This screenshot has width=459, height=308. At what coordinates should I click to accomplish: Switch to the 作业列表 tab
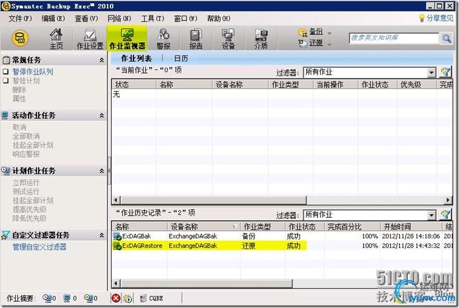click(136, 58)
